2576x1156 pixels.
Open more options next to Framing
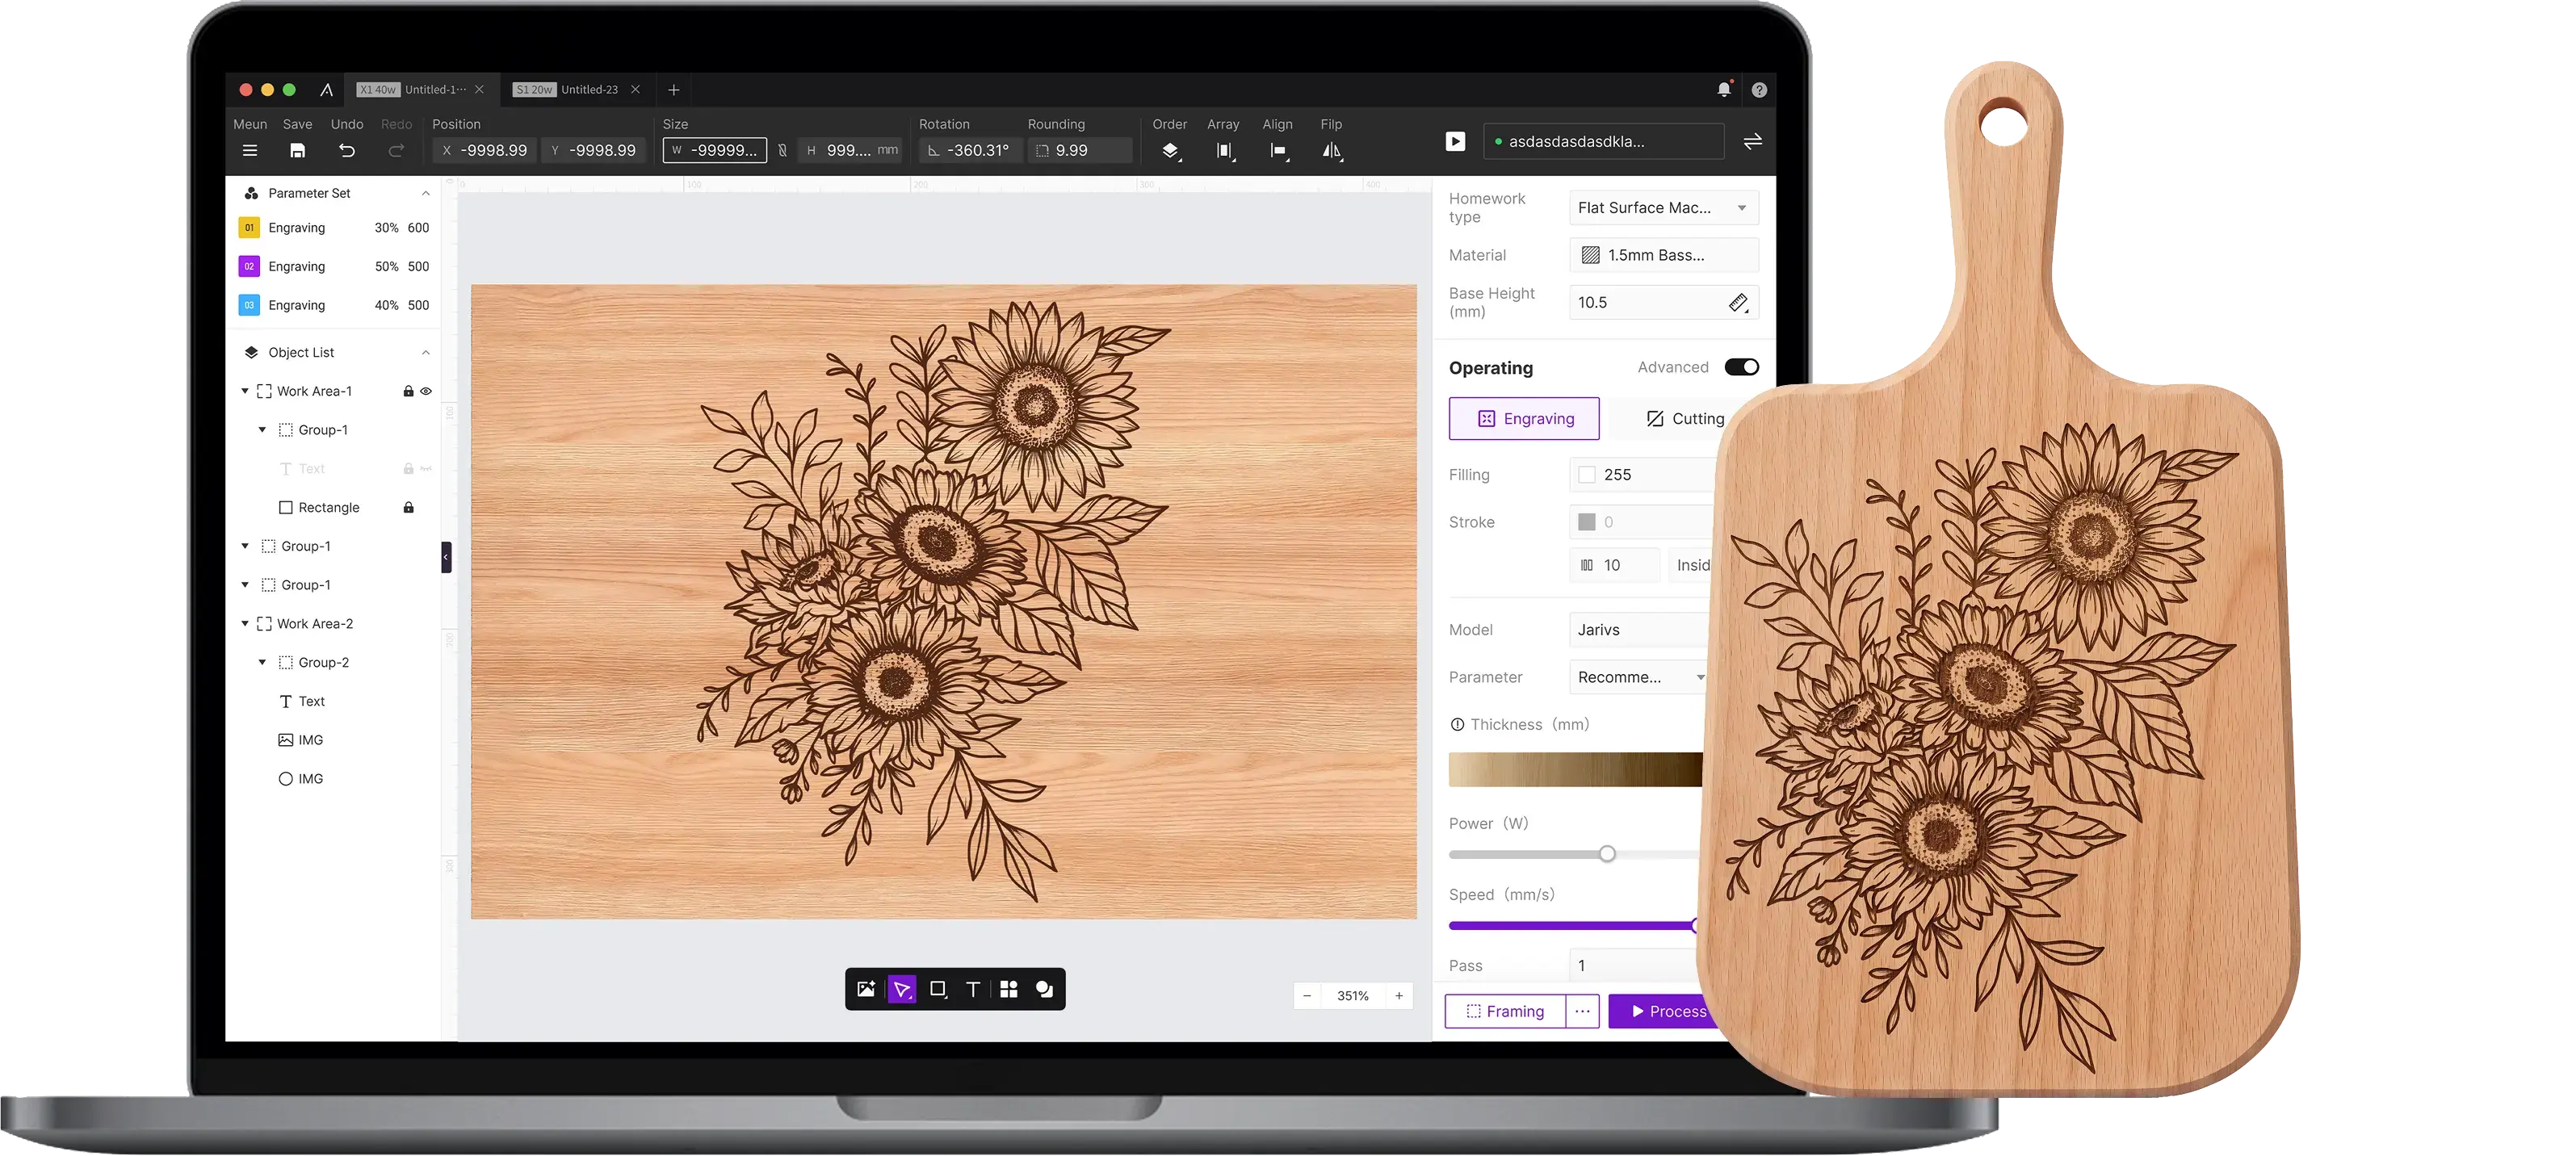(x=1582, y=1011)
